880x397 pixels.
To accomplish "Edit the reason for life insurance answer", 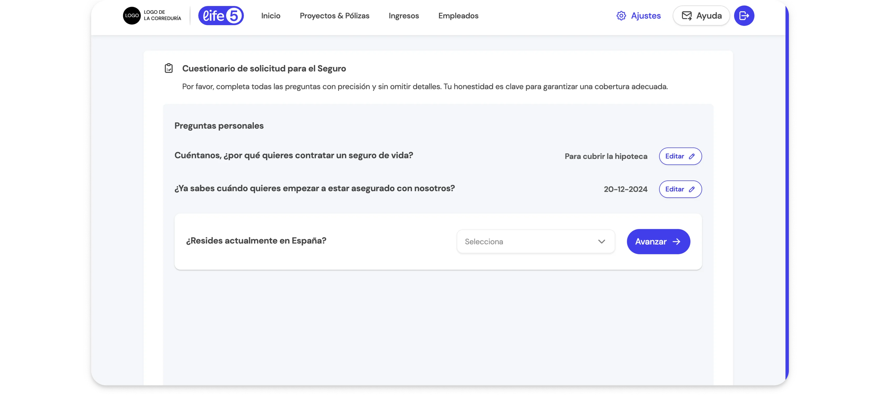I will tap(680, 156).
